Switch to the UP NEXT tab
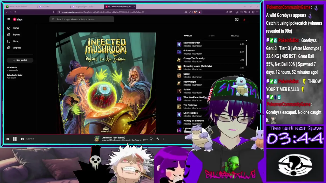This screenshot has height=183, width=326. pos(188,36)
